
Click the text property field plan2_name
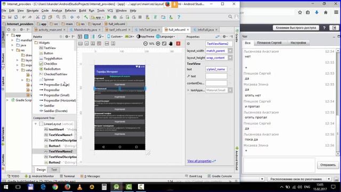coord(216,69)
